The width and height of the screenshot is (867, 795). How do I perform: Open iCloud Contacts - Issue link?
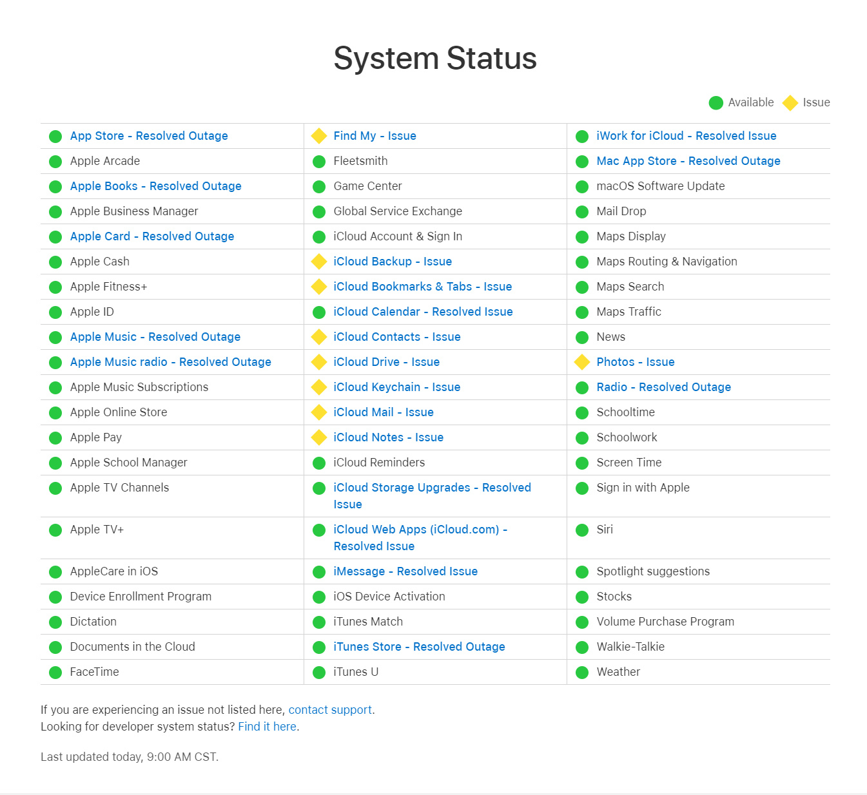pyautogui.click(x=397, y=337)
